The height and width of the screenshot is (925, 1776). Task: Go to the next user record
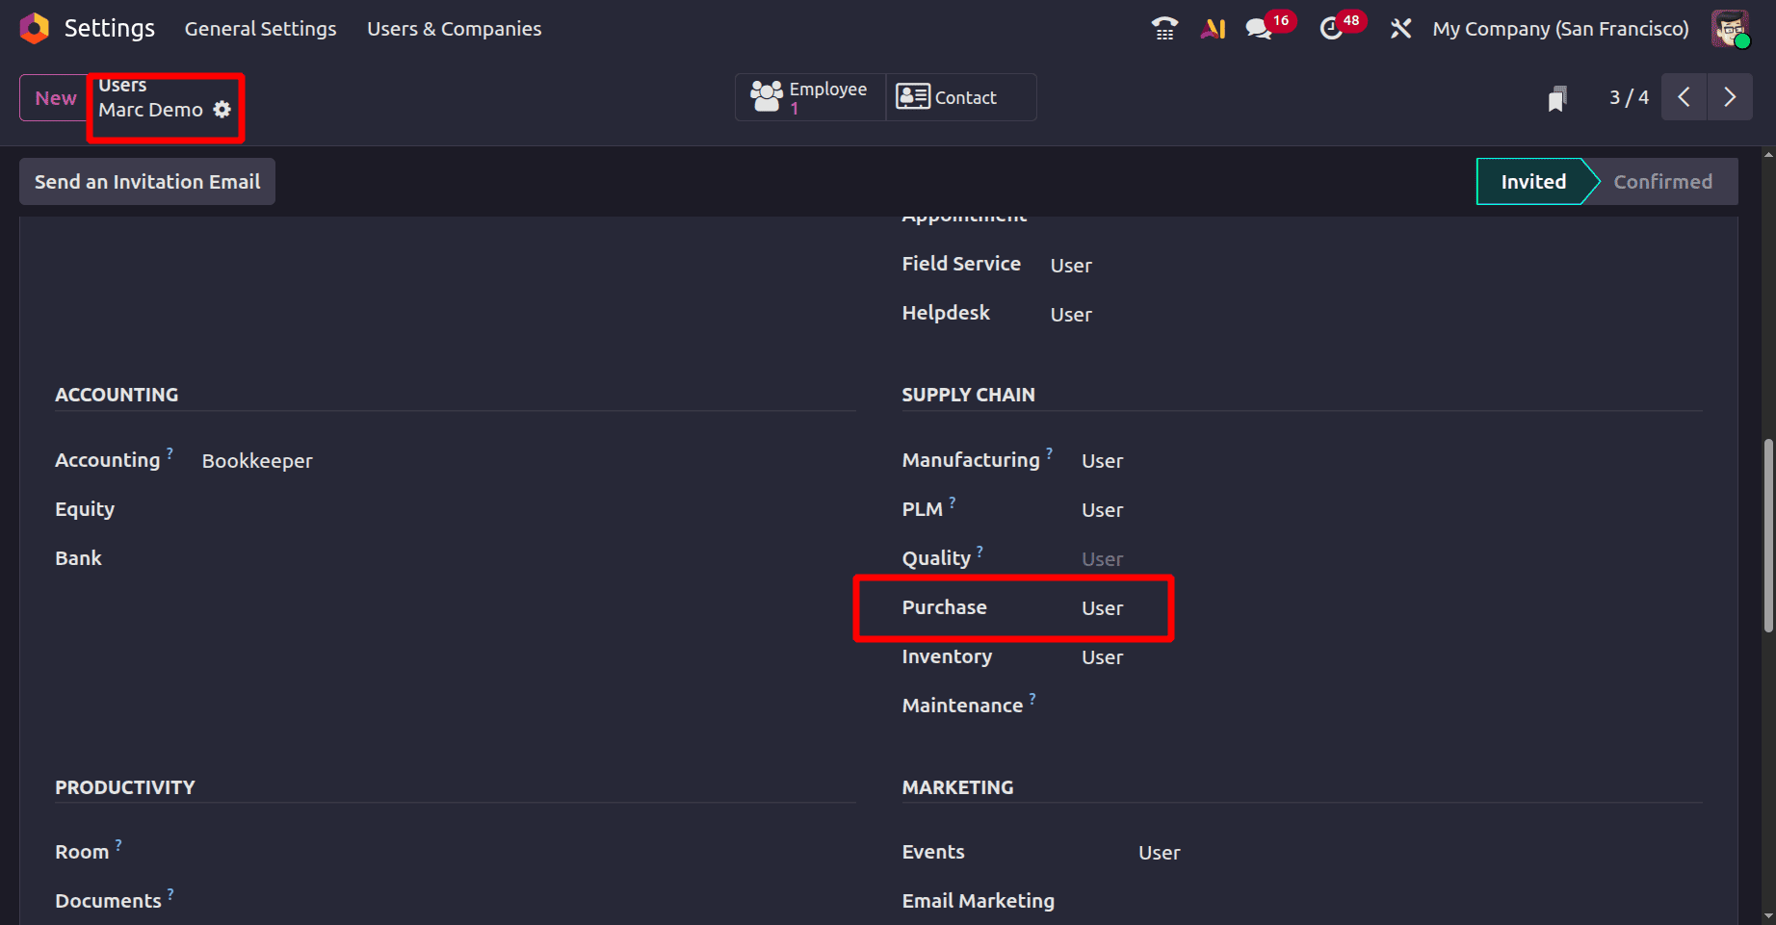1730,97
